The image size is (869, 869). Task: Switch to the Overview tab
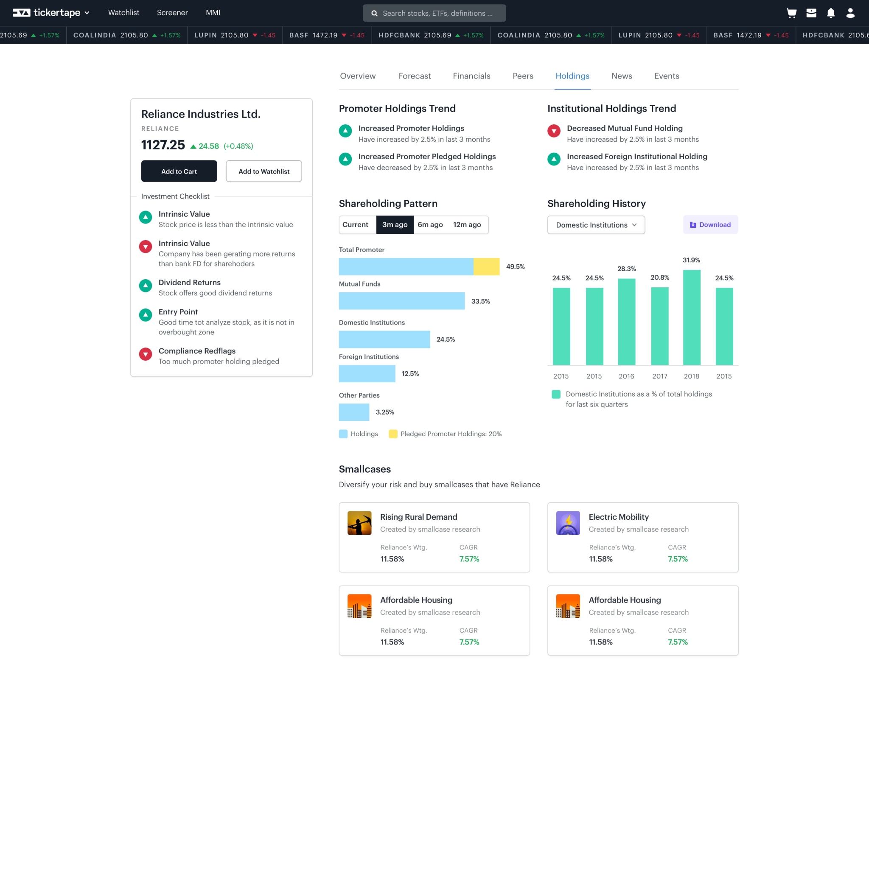[x=358, y=76]
